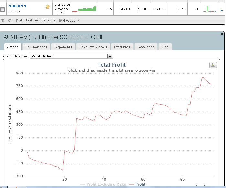This screenshot has height=188, width=226.
Task: Click the trash delete icon
Action: (x=3, y=21)
